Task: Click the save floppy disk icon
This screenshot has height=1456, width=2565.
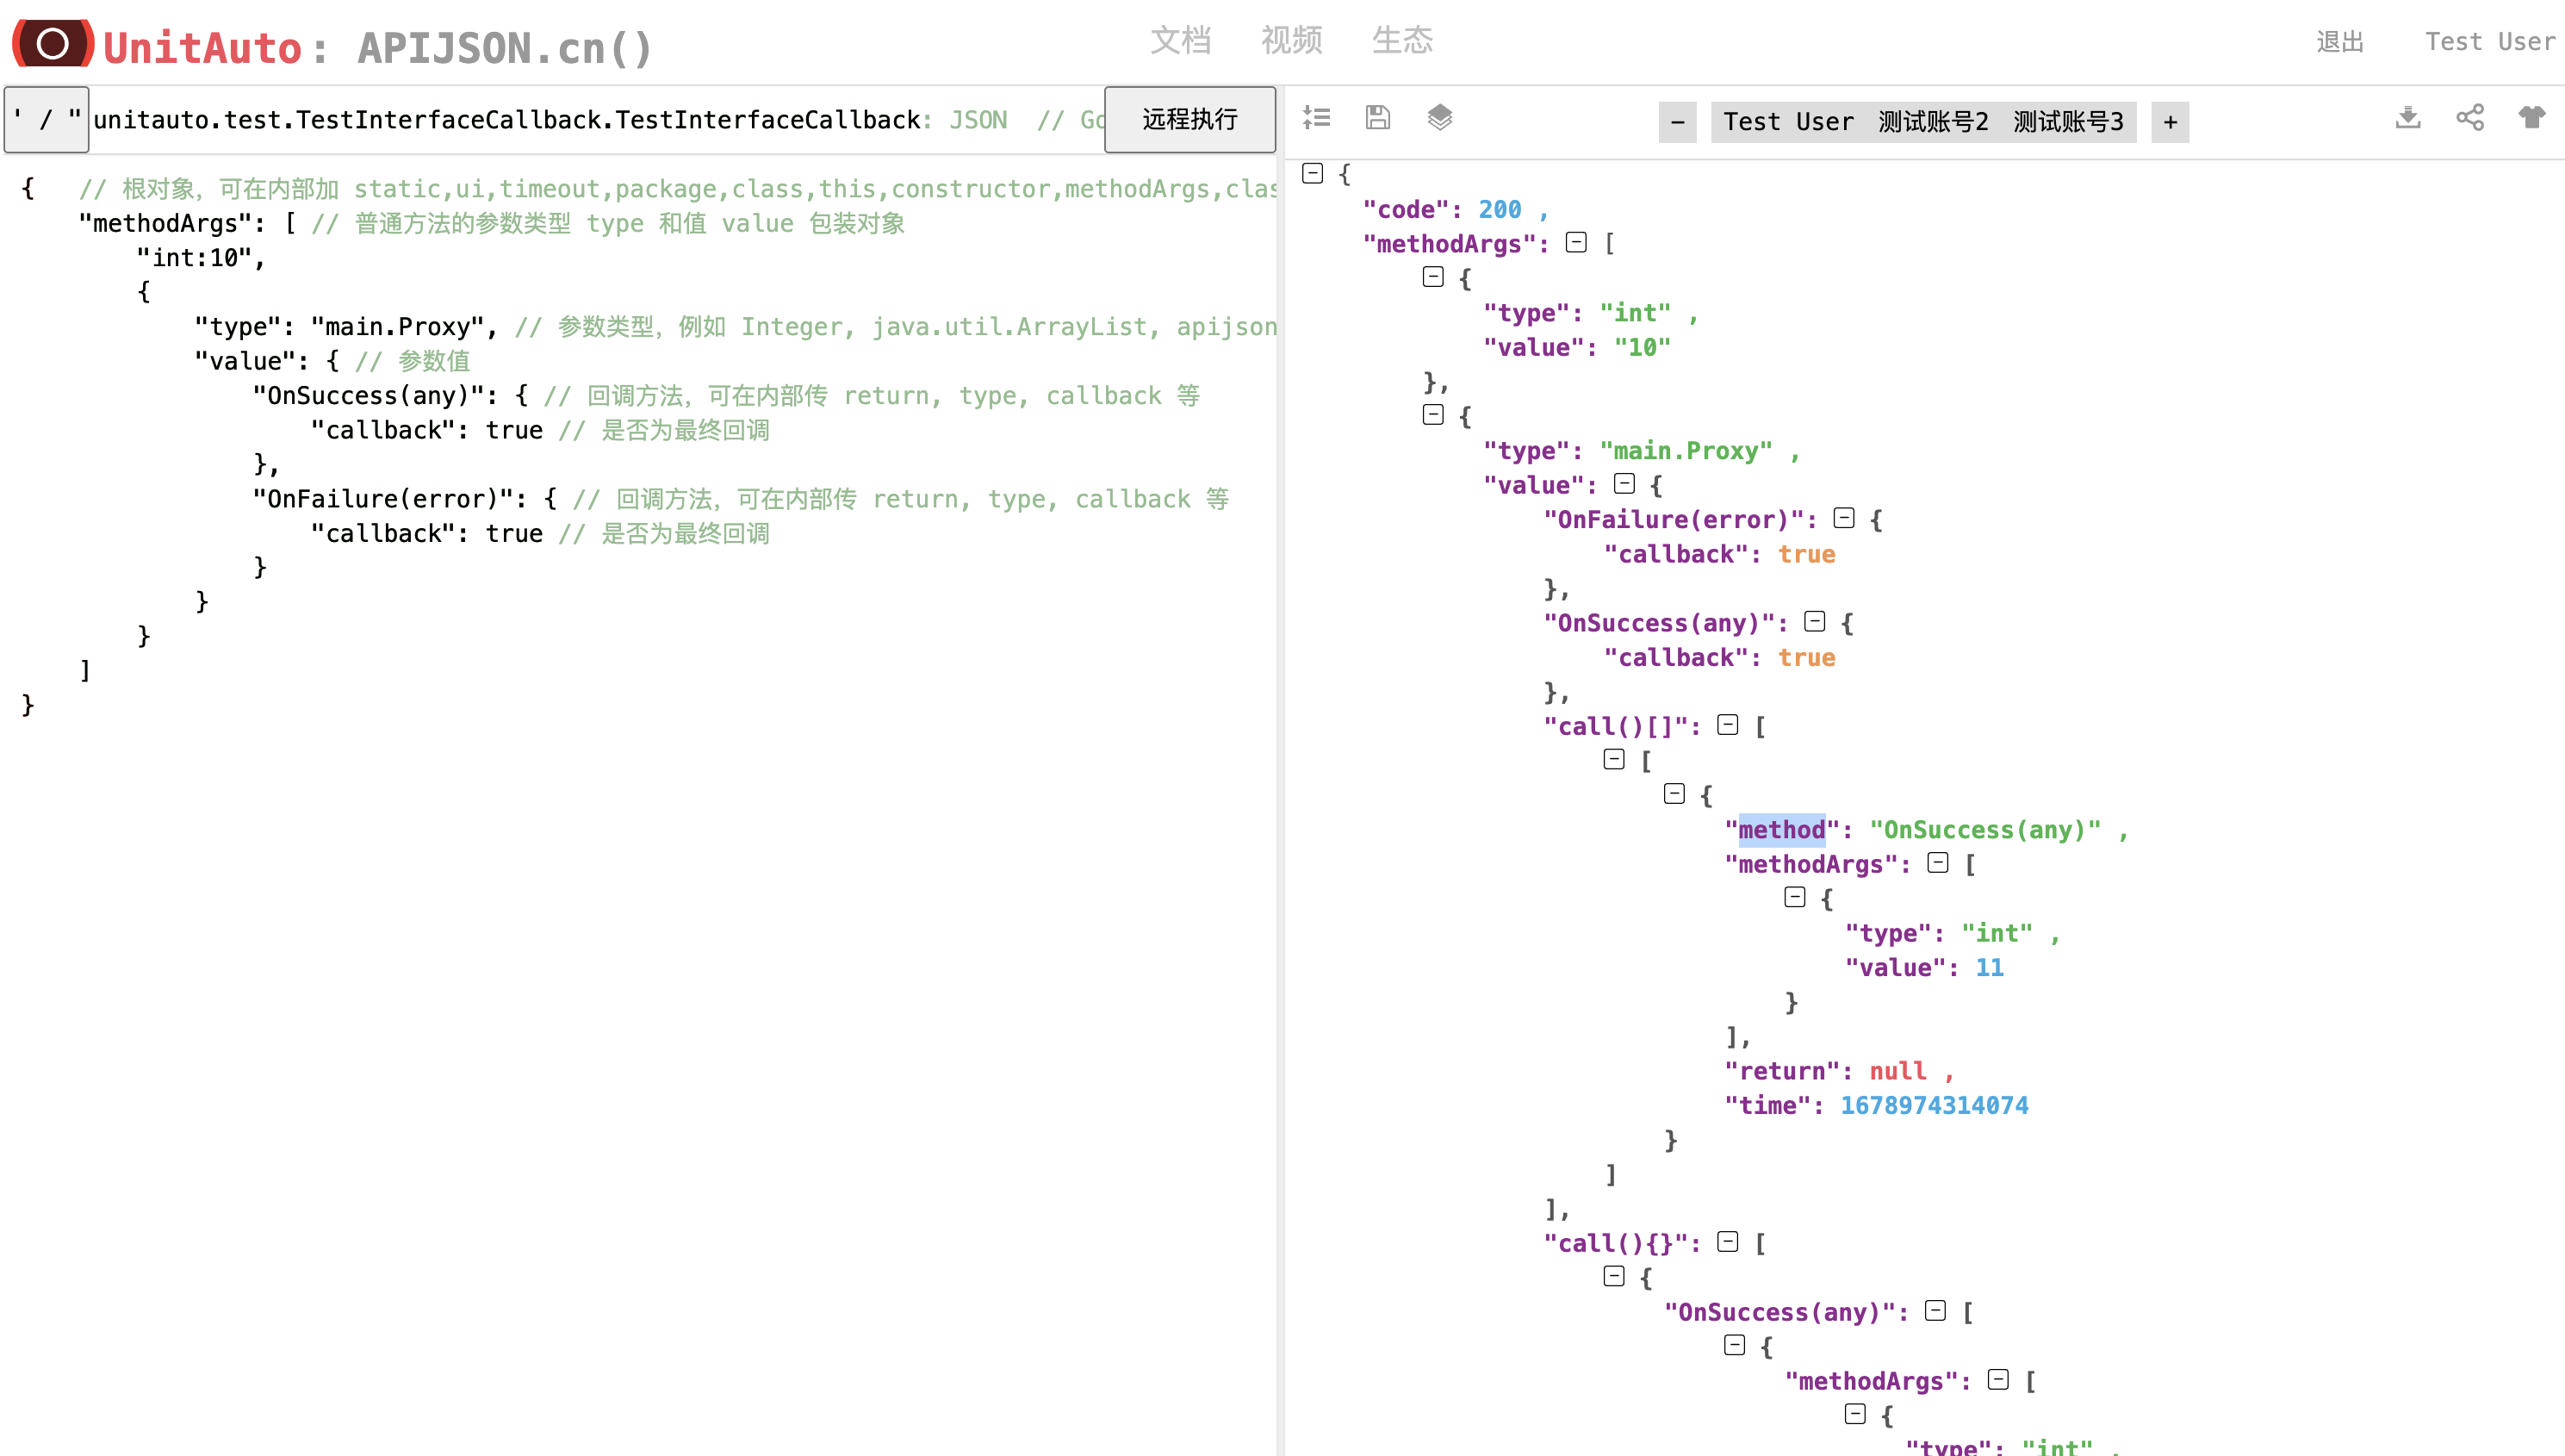Action: (x=1377, y=118)
